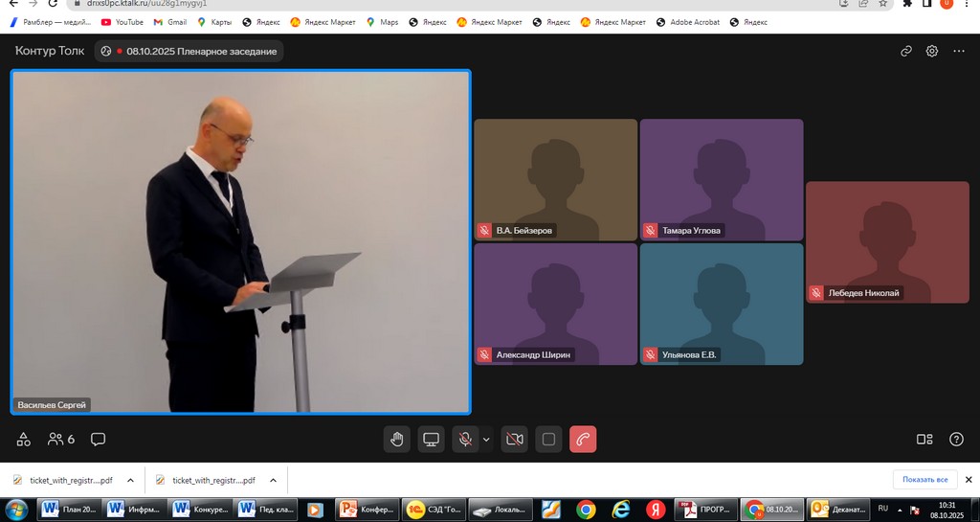Toggle the camera on
The width and height of the screenshot is (980, 522).
pyautogui.click(x=514, y=440)
